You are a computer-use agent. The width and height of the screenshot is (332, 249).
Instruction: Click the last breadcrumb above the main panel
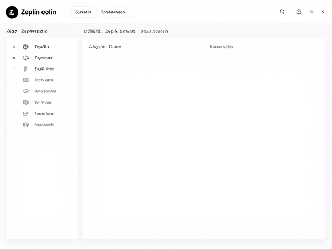pos(154,31)
